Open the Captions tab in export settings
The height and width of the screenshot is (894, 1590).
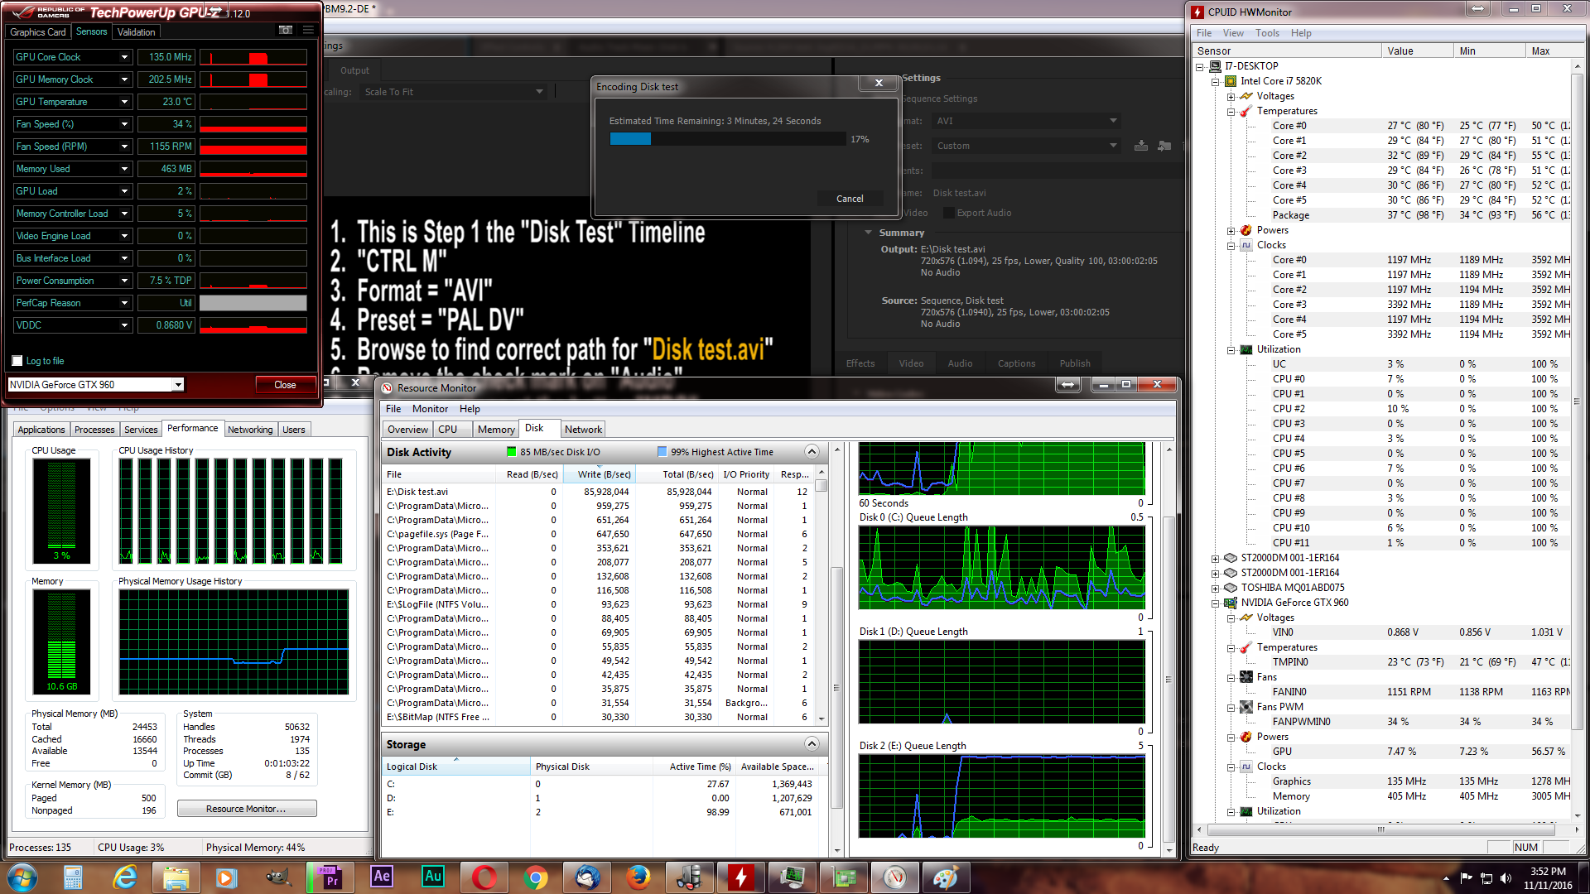1016,363
